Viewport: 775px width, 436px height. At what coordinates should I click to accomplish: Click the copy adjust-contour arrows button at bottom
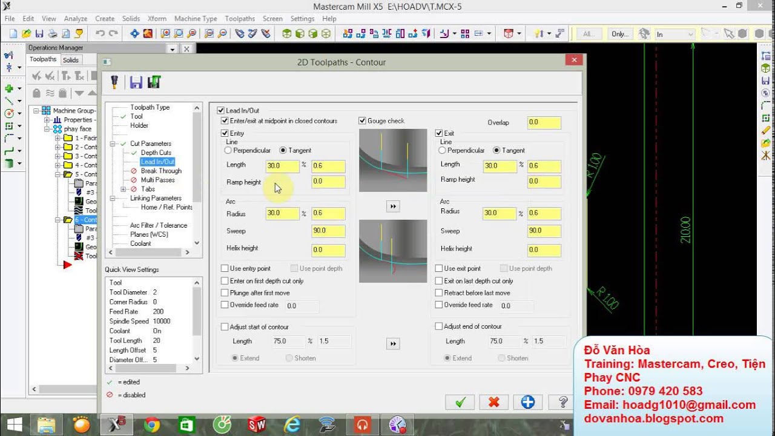393,344
